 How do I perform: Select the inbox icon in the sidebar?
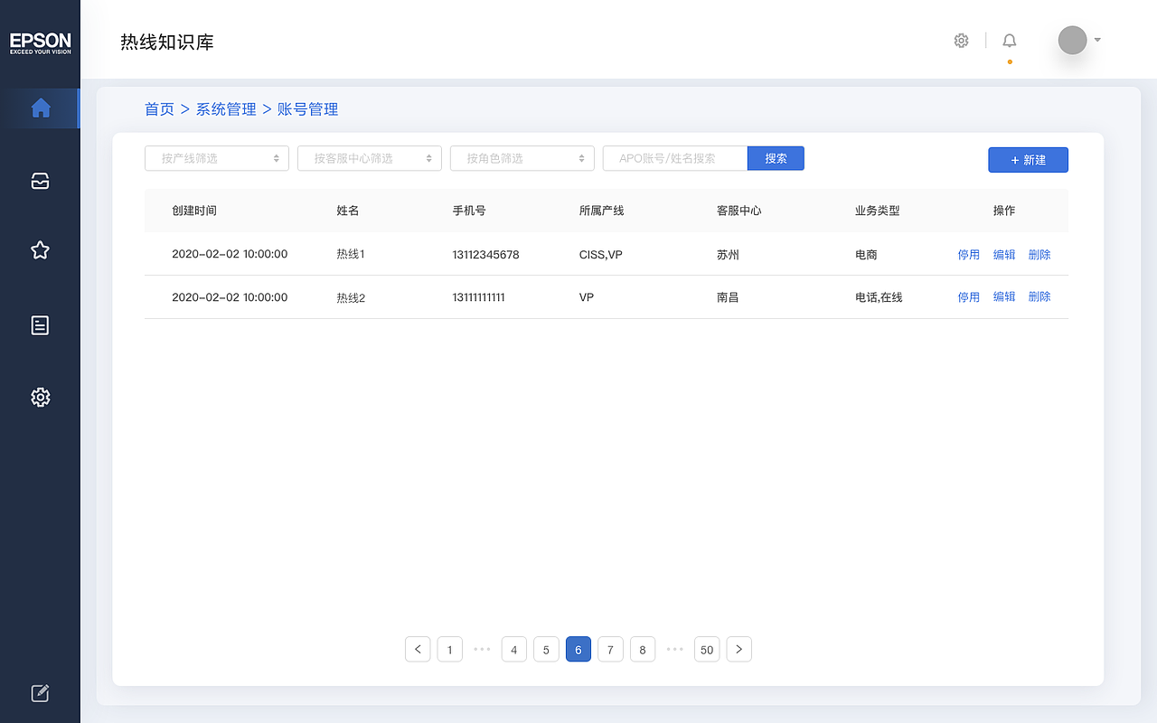(x=40, y=181)
